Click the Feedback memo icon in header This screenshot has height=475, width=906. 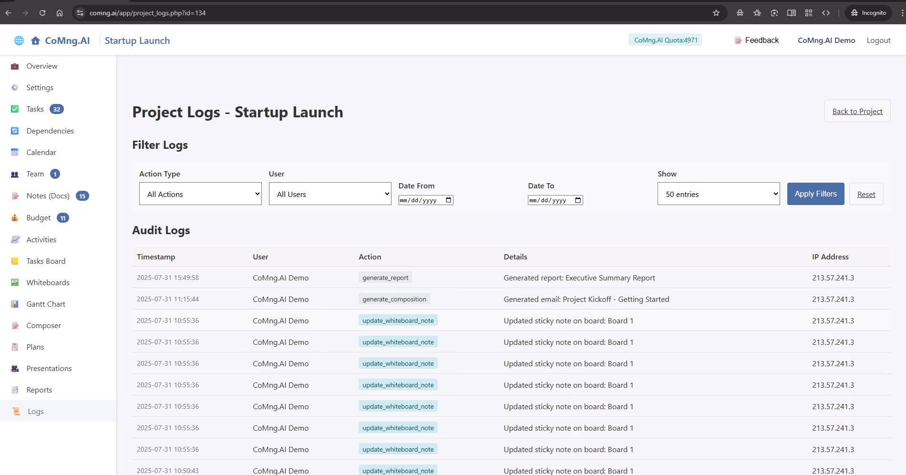738,41
